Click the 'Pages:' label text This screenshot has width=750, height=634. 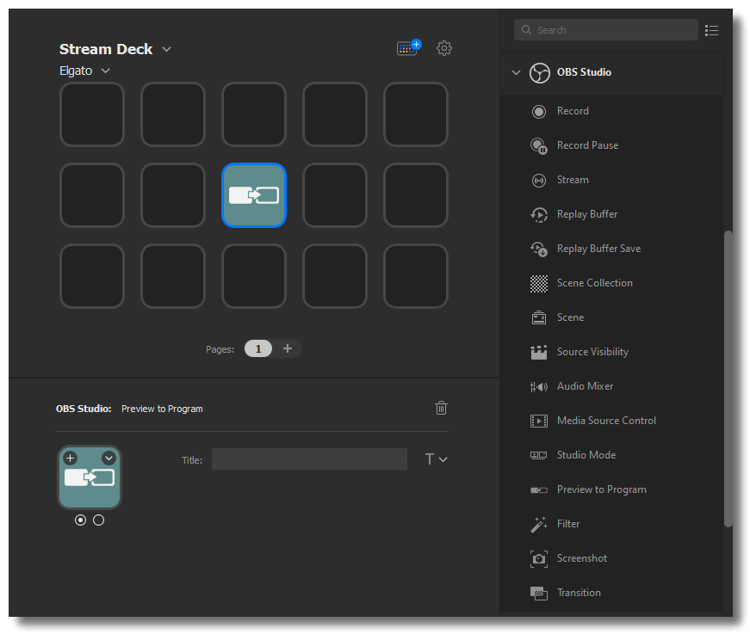[220, 349]
